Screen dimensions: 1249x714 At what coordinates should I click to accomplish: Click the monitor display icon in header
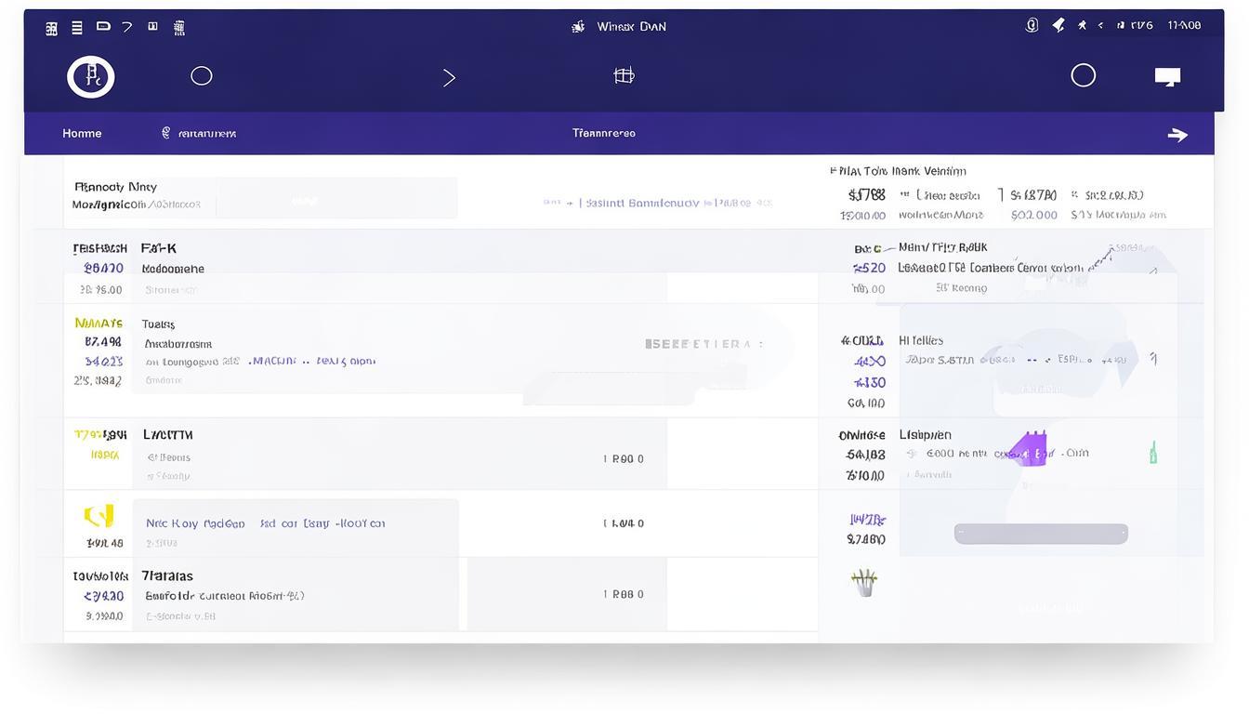pos(1167,76)
